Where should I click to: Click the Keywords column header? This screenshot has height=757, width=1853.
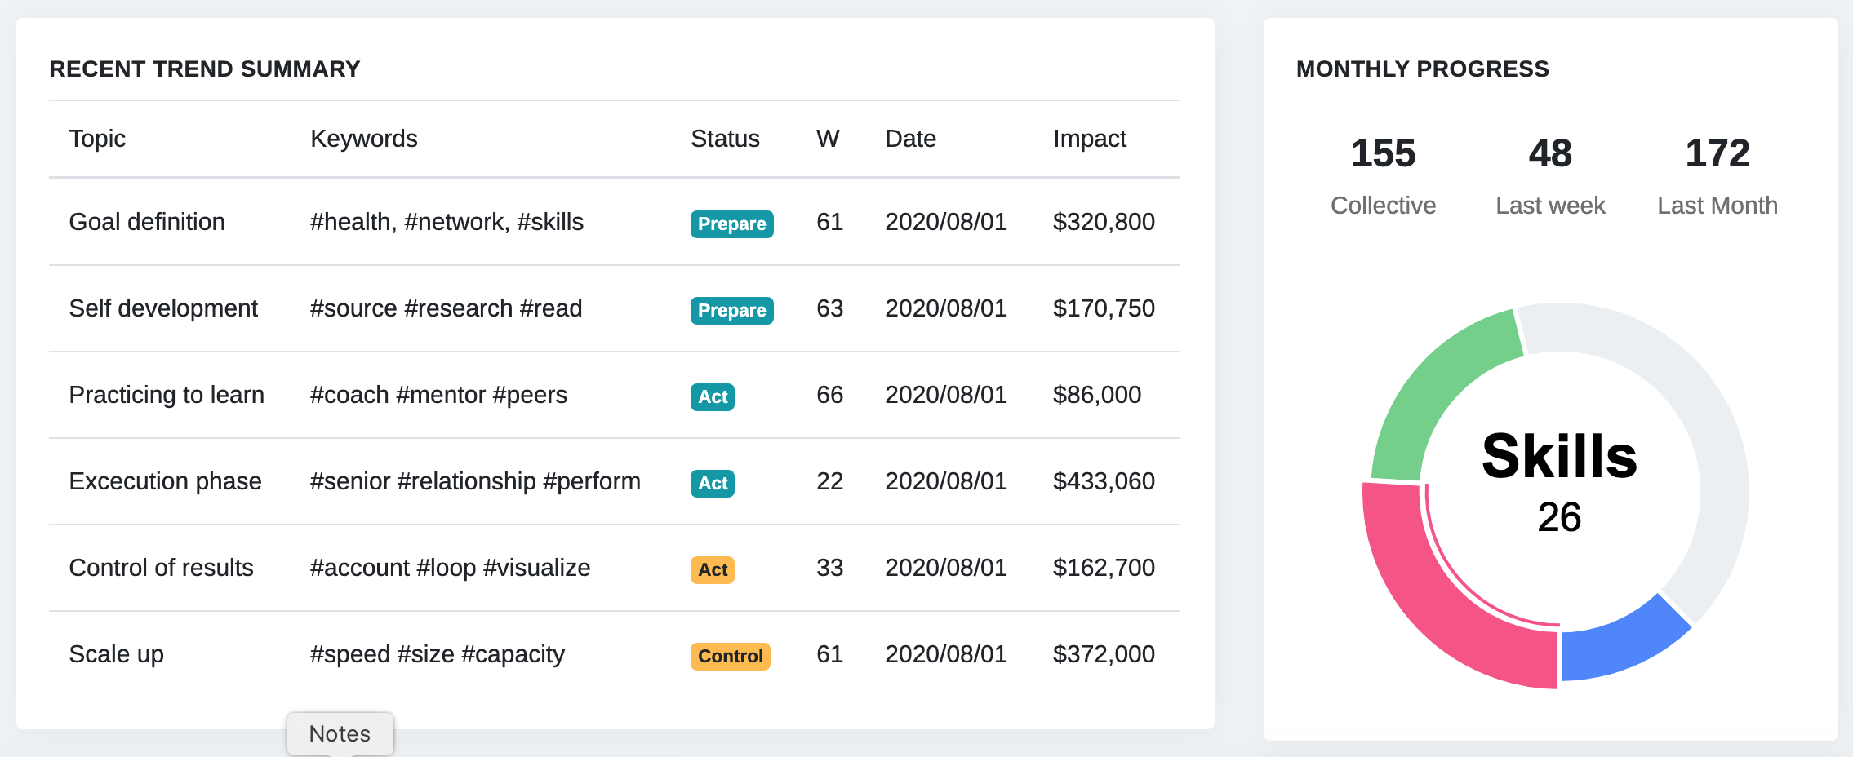[363, 139]
